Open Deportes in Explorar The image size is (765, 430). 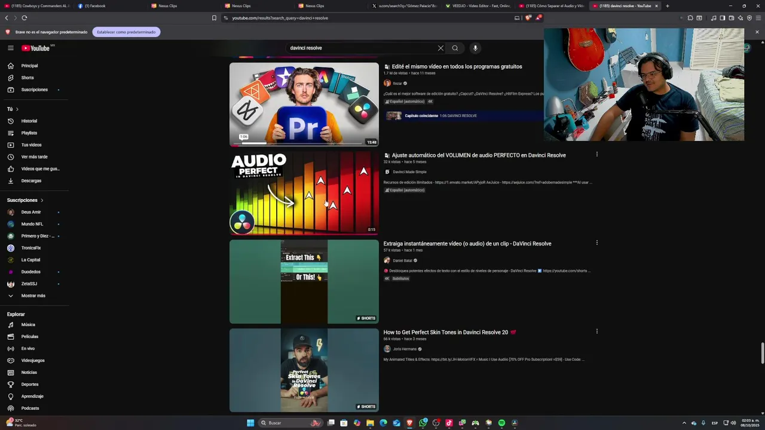click(x=30, y=384)
